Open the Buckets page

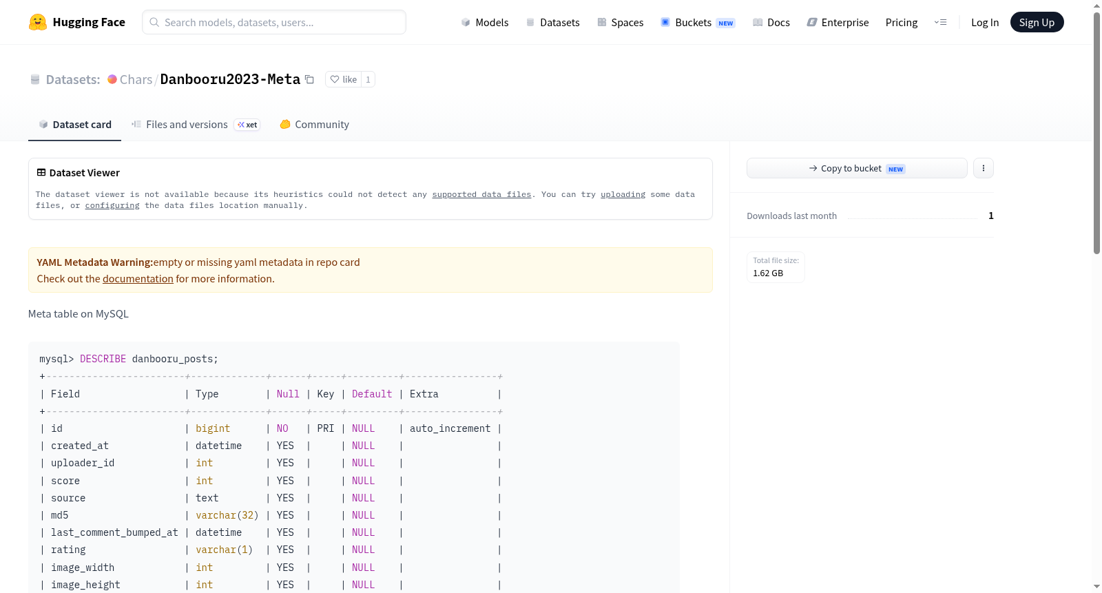698,22
